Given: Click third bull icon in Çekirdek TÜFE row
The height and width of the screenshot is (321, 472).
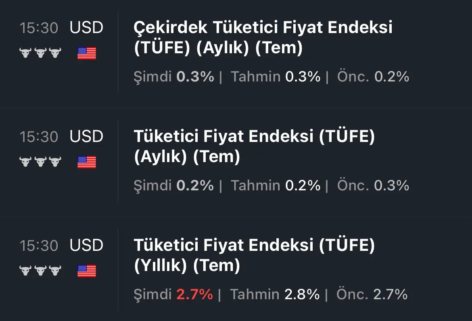Looking at the screenshot, I should pyautogui.click(x=55, y=53).
